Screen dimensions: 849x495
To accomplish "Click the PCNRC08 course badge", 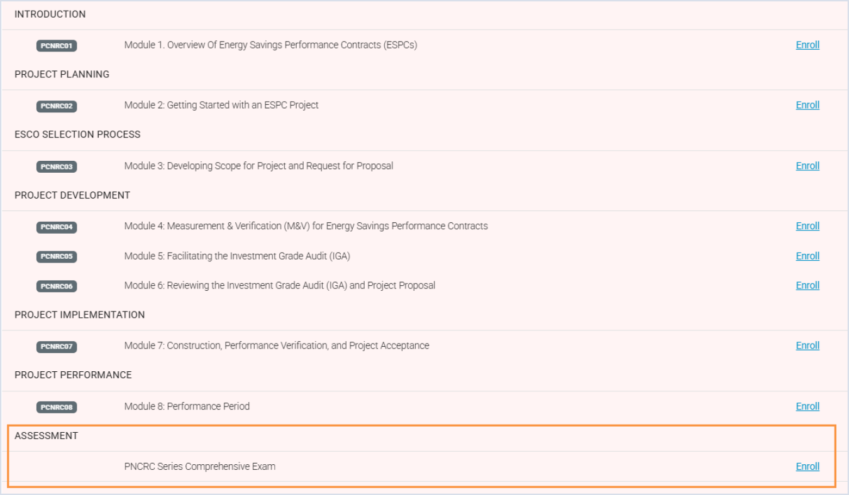I will point(57,407).
